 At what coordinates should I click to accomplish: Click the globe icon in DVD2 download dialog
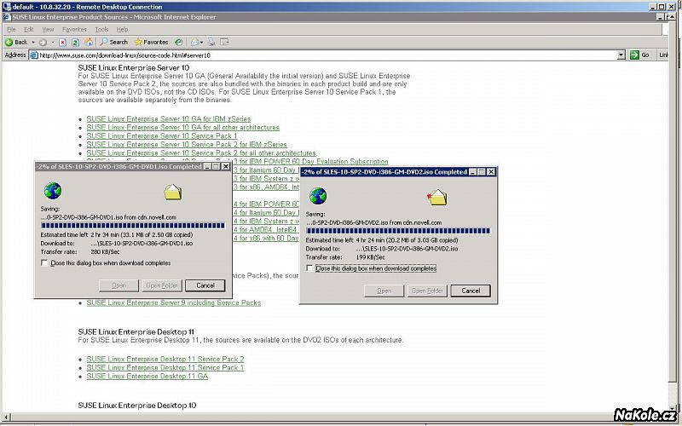[x=318, y=196]
